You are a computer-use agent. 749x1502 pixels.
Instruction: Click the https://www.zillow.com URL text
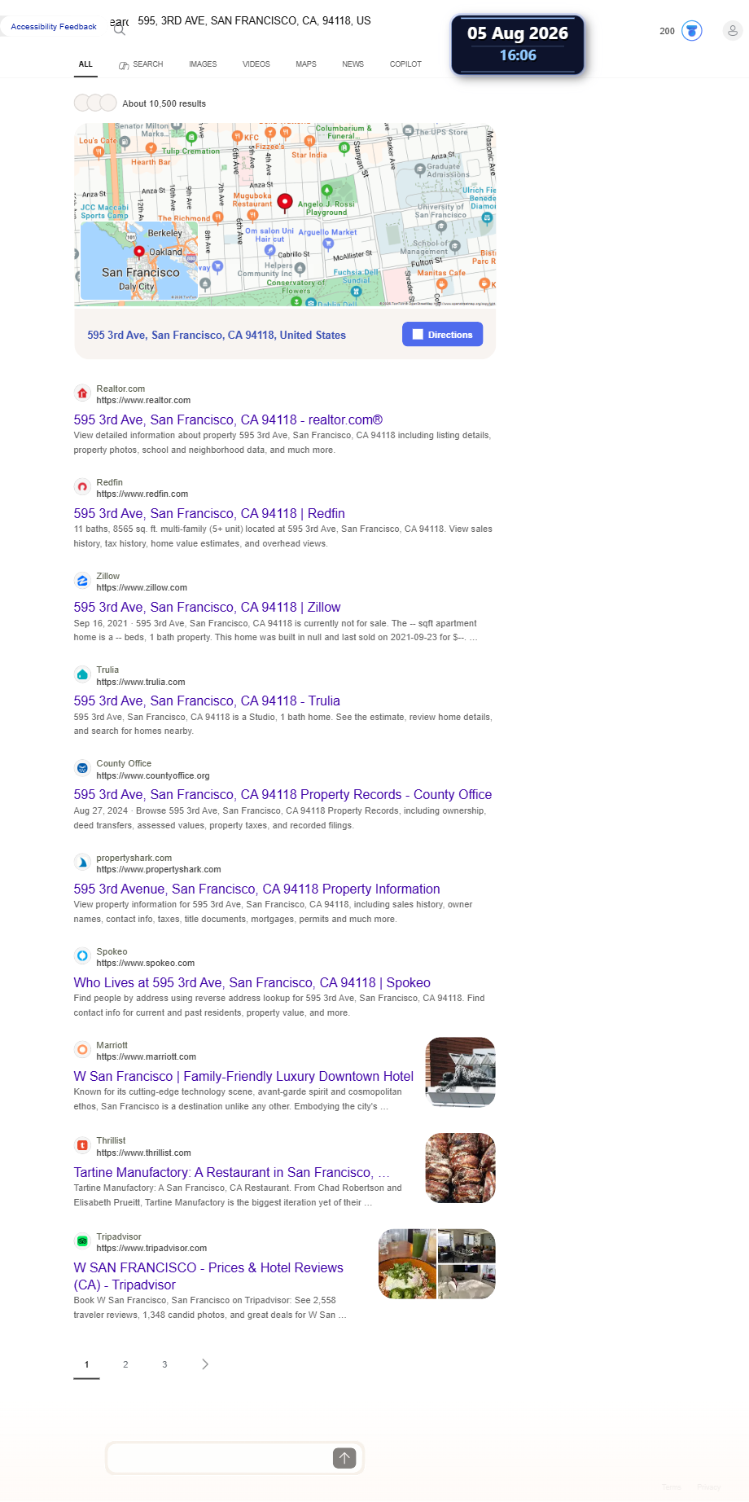pyautogui.click(x=142, y=588)
